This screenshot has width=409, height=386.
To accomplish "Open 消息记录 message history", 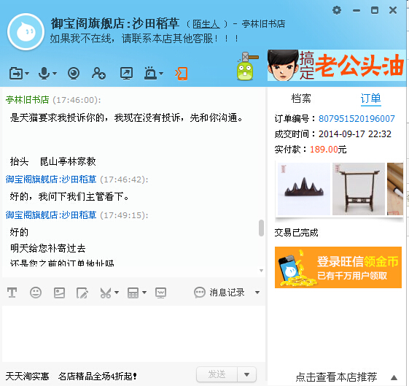I will pos(219,293).
